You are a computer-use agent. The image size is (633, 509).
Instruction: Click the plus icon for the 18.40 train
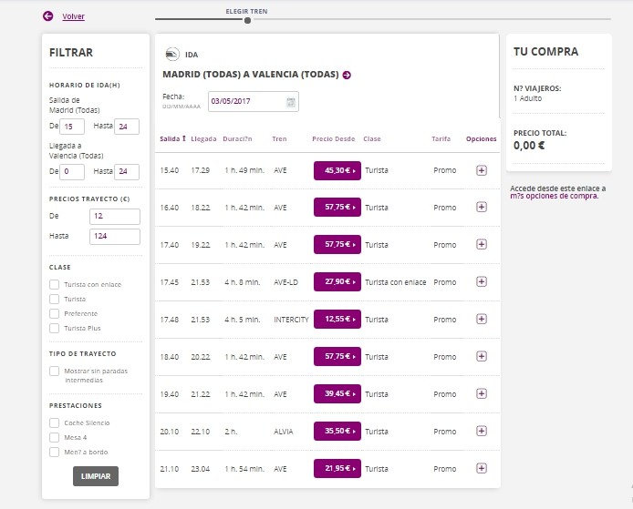pos(482,356)
